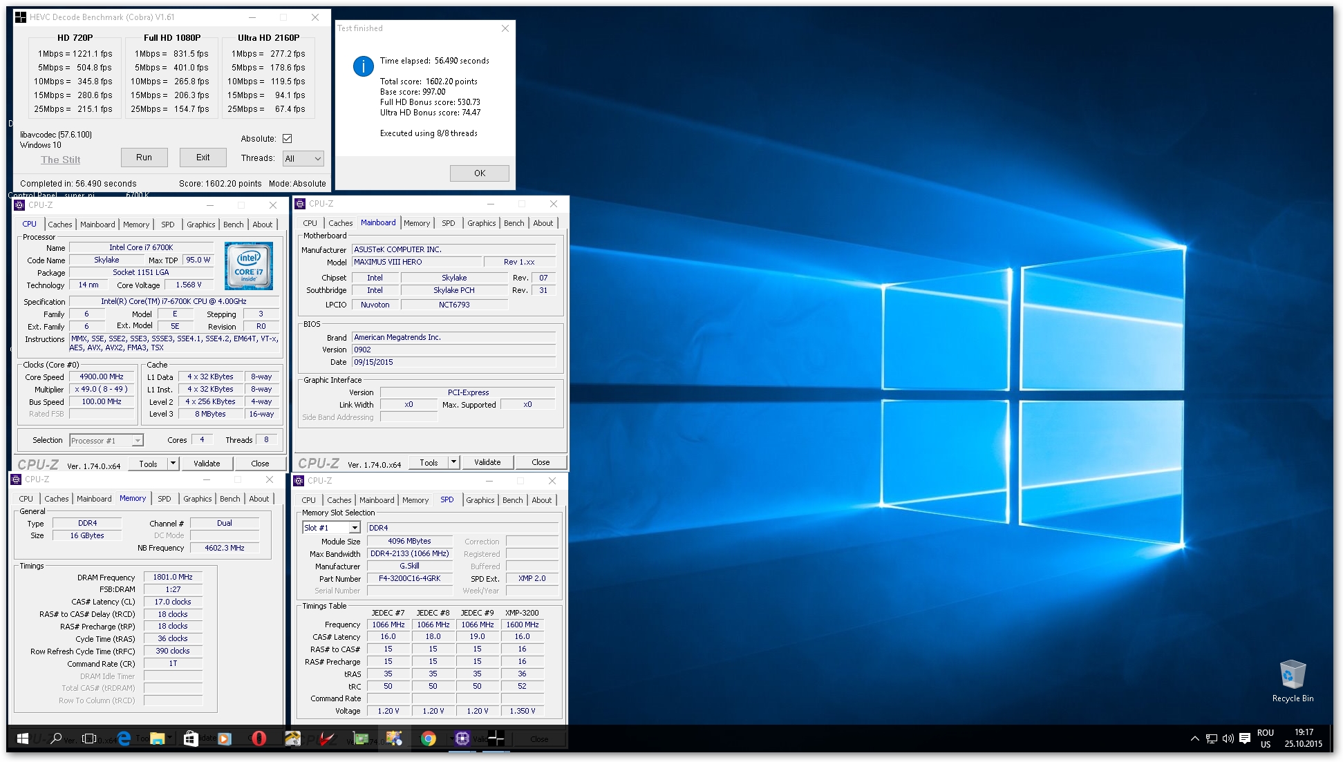Click the MAXIMUS VIII HERO model field
The height and width of the screenshot is (762, 1343).
click(x=416, y=262)
